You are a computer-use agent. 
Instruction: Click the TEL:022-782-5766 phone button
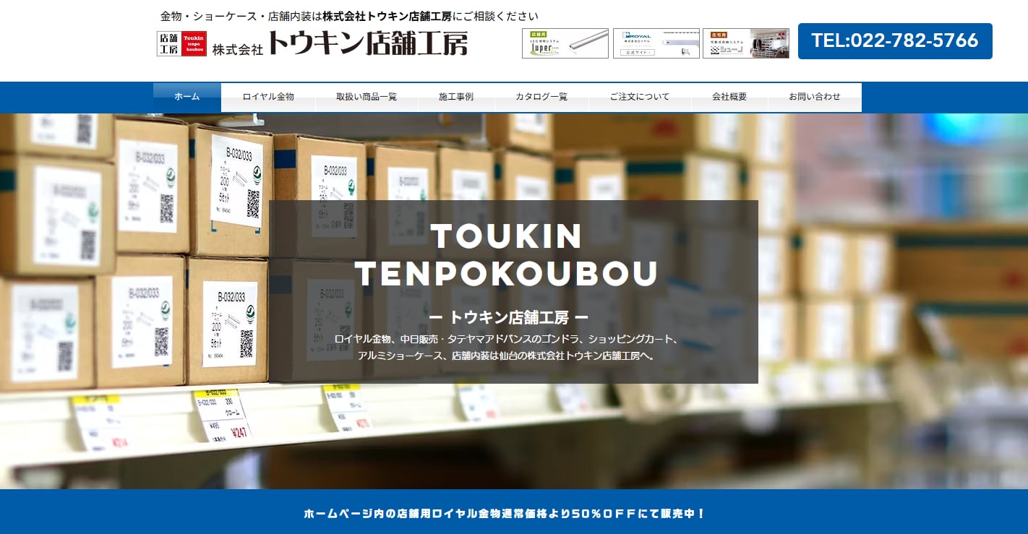895,41
